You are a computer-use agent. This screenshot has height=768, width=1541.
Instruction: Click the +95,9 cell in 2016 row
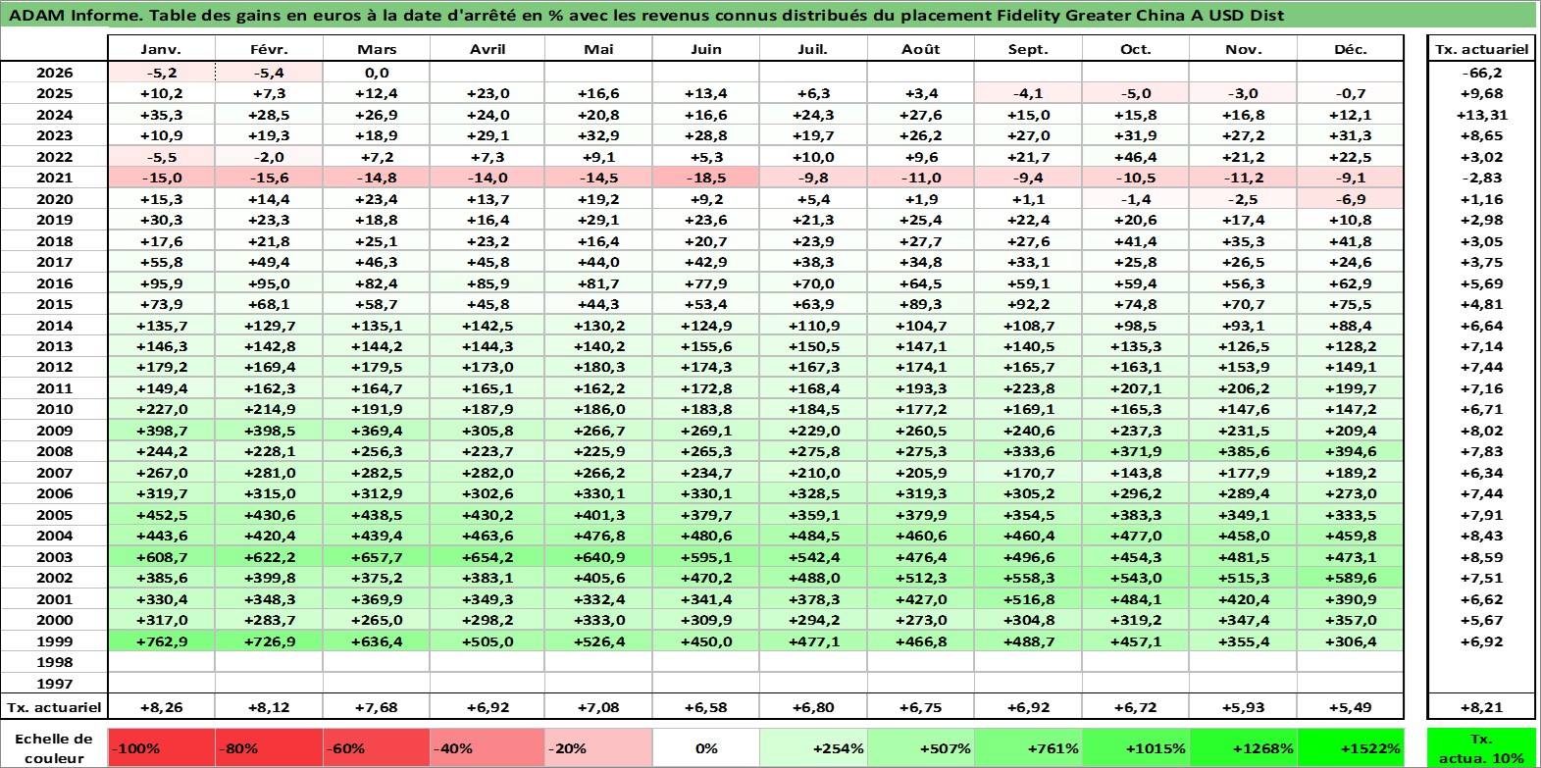pyautogui.click(x=161, y=283)
